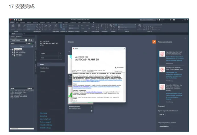Select Recent in the Start page sidebar
197x135 pixels.
point(42,64)
